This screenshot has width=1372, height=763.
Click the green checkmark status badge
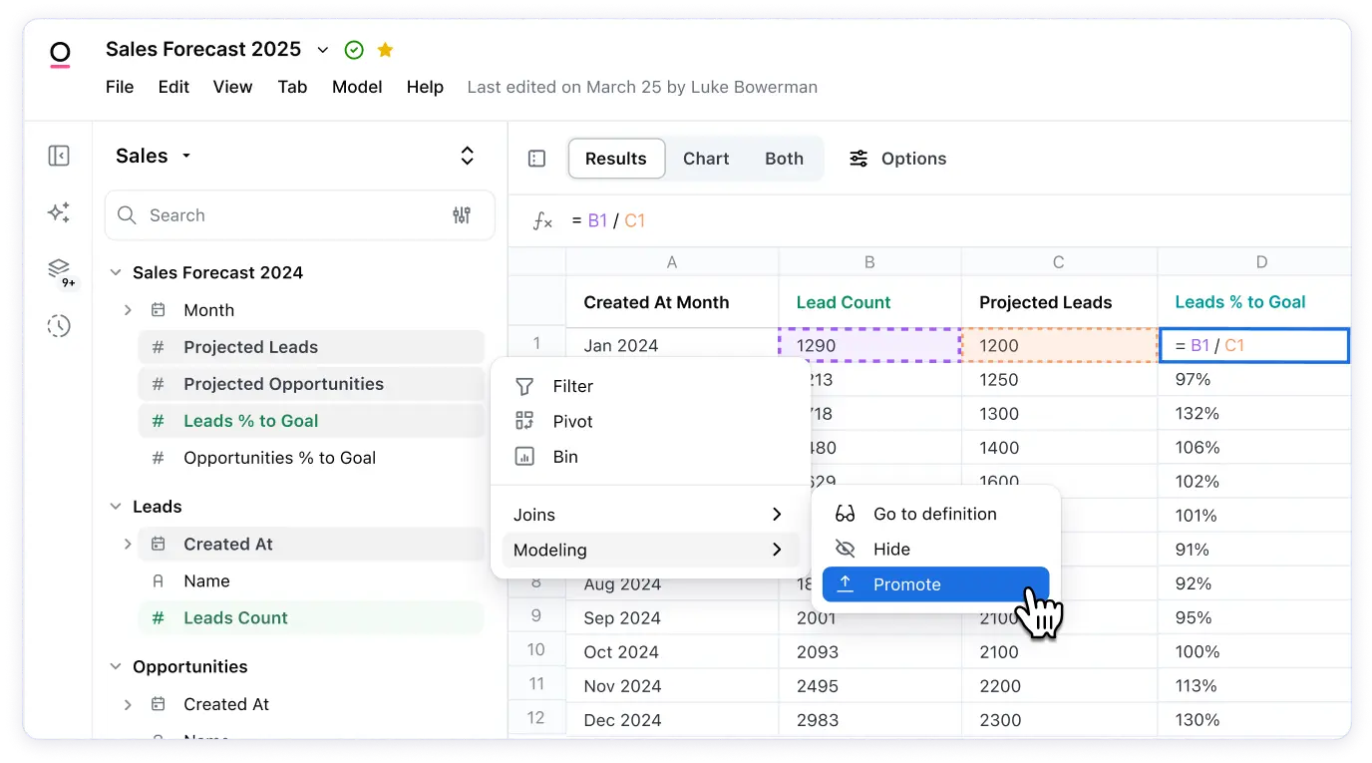[x=354, y=49]
